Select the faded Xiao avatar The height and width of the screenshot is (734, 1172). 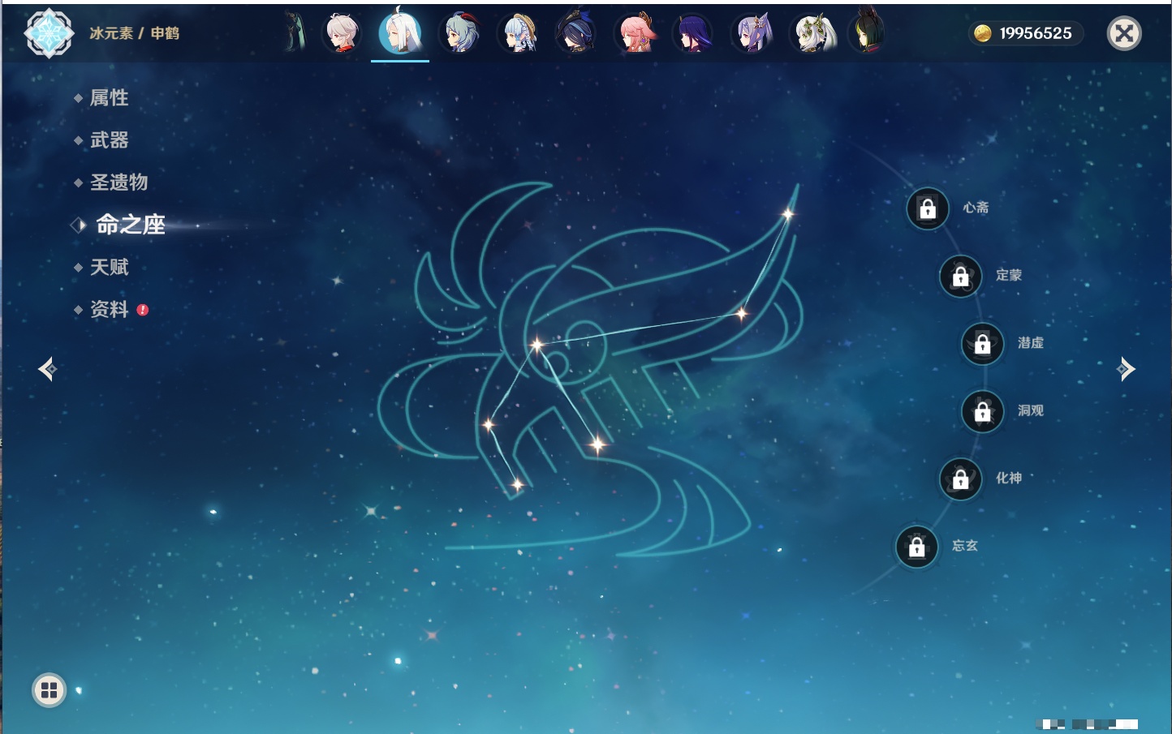pyautogui.click(x=296, y=33)
